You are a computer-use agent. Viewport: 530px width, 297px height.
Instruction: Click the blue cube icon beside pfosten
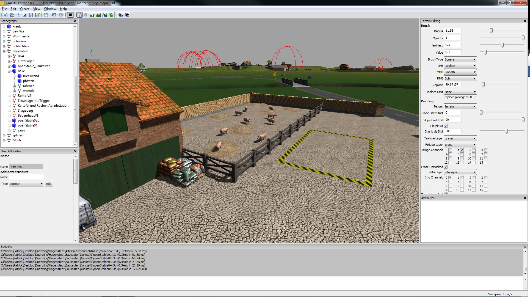tap(20, 81)
